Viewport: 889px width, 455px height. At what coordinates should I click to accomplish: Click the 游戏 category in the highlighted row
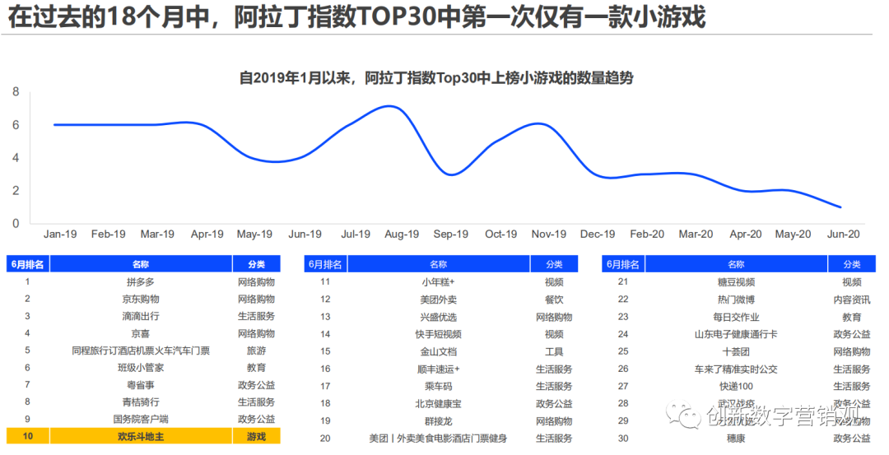256,436
